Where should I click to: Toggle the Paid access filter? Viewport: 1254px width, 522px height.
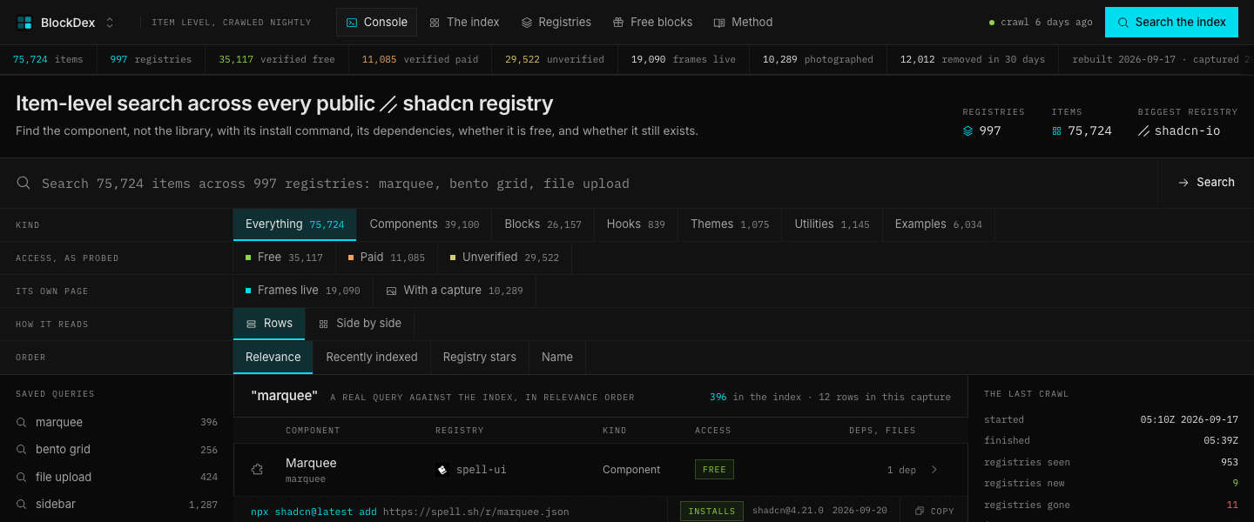point(386,258)
